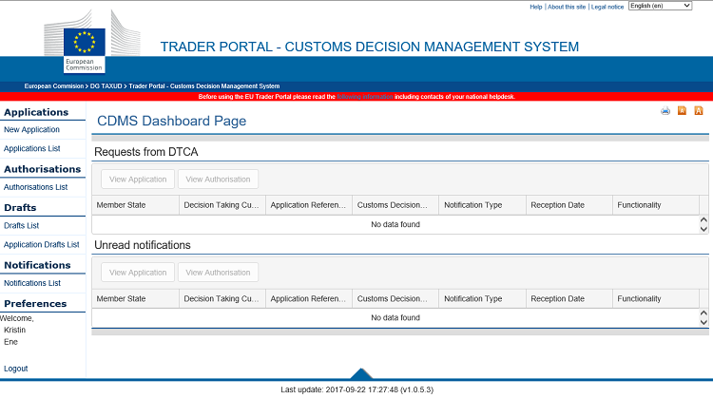Sort Requests table by Customs Decision column
Image resolution: width=713 pixels, height=398 pixels.
[x=395, y=205]
